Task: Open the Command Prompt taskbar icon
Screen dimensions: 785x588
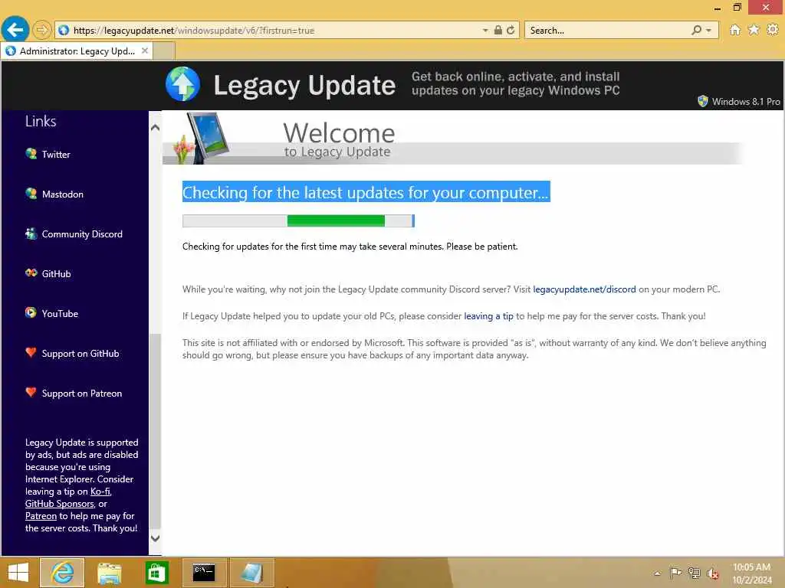Action: click(204, 573)
